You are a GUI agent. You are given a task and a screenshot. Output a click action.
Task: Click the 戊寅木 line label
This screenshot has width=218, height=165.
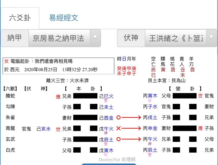tap(106, 151)
